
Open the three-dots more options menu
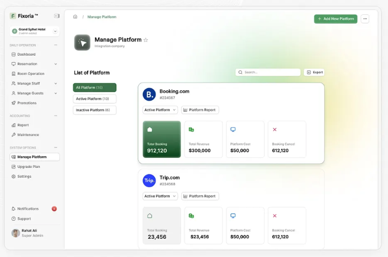(365, 19)
